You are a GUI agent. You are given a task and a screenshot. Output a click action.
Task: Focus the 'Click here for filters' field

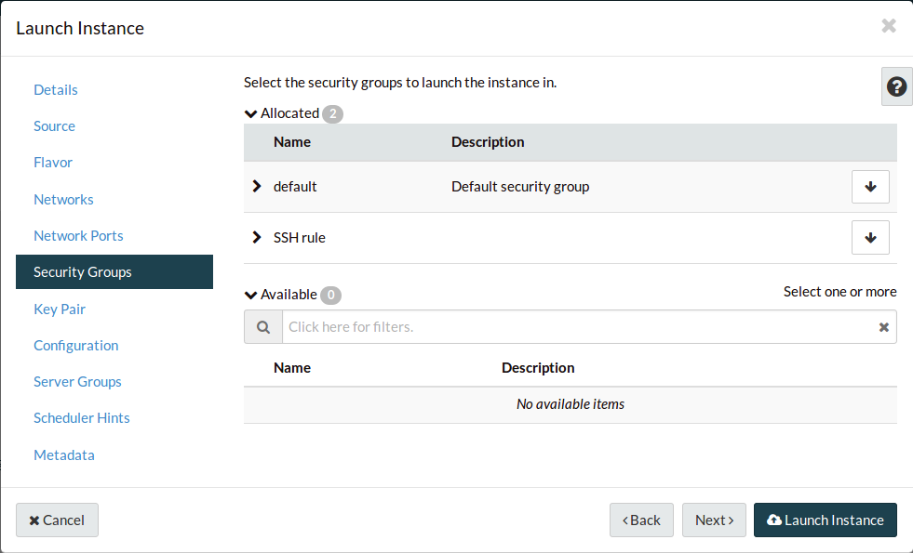[x=577, y=327]
